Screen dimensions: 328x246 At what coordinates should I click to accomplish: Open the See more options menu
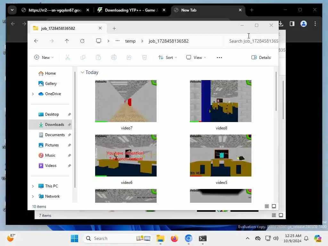(219, 58)
